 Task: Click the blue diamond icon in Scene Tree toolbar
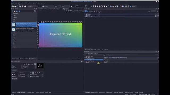pyautogui.click(x=88, y=11)
